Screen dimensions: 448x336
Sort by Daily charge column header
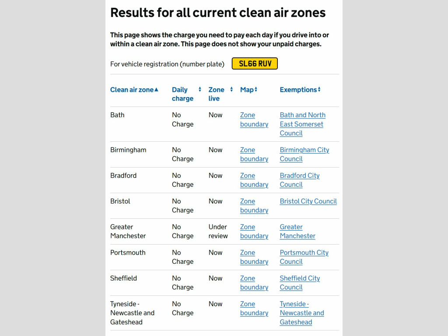182,94
